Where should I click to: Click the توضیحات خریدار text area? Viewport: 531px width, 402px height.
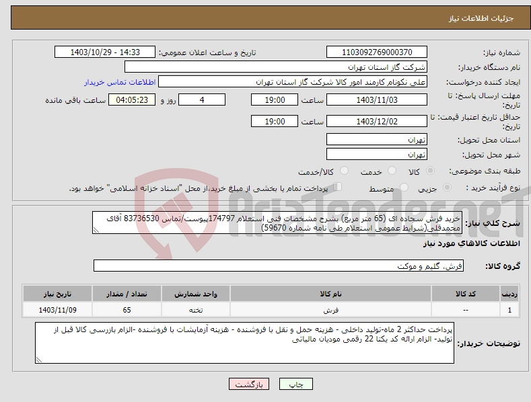[x=244, y=343]
